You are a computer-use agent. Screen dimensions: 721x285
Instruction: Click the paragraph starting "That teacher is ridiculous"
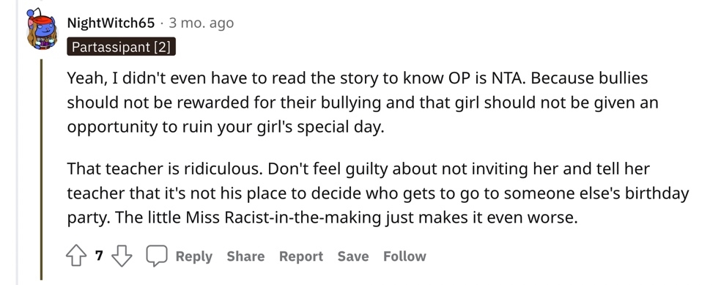378,193
